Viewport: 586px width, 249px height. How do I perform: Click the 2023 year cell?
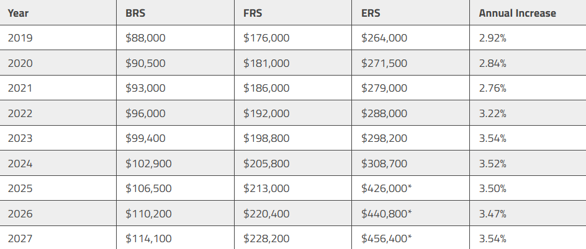click(58, 138)
